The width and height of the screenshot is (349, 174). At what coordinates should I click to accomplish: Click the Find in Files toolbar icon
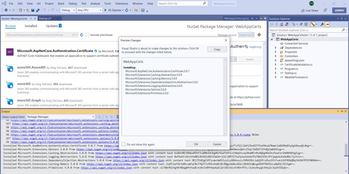pyautogui.click(x=136, y=10)
